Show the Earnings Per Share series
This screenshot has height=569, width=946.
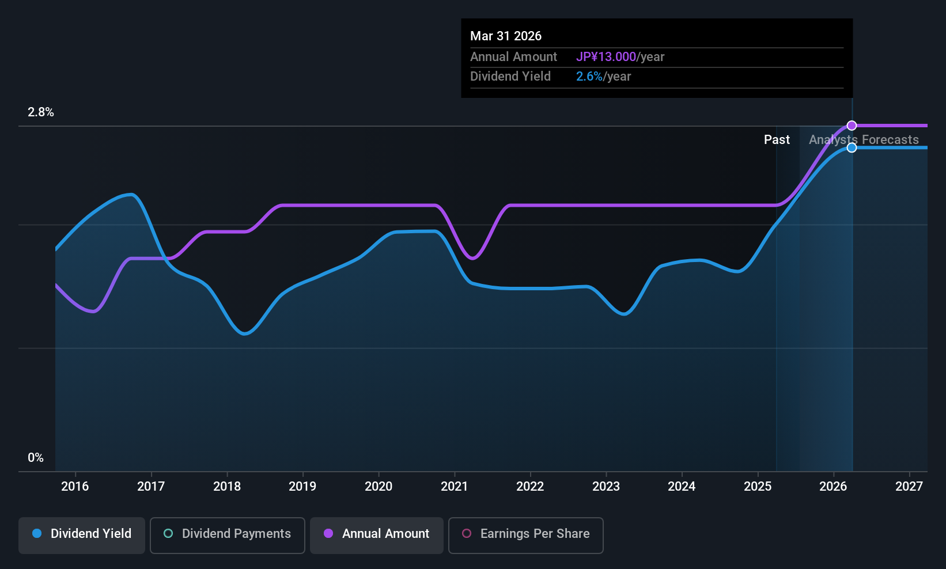click(525, 535)
